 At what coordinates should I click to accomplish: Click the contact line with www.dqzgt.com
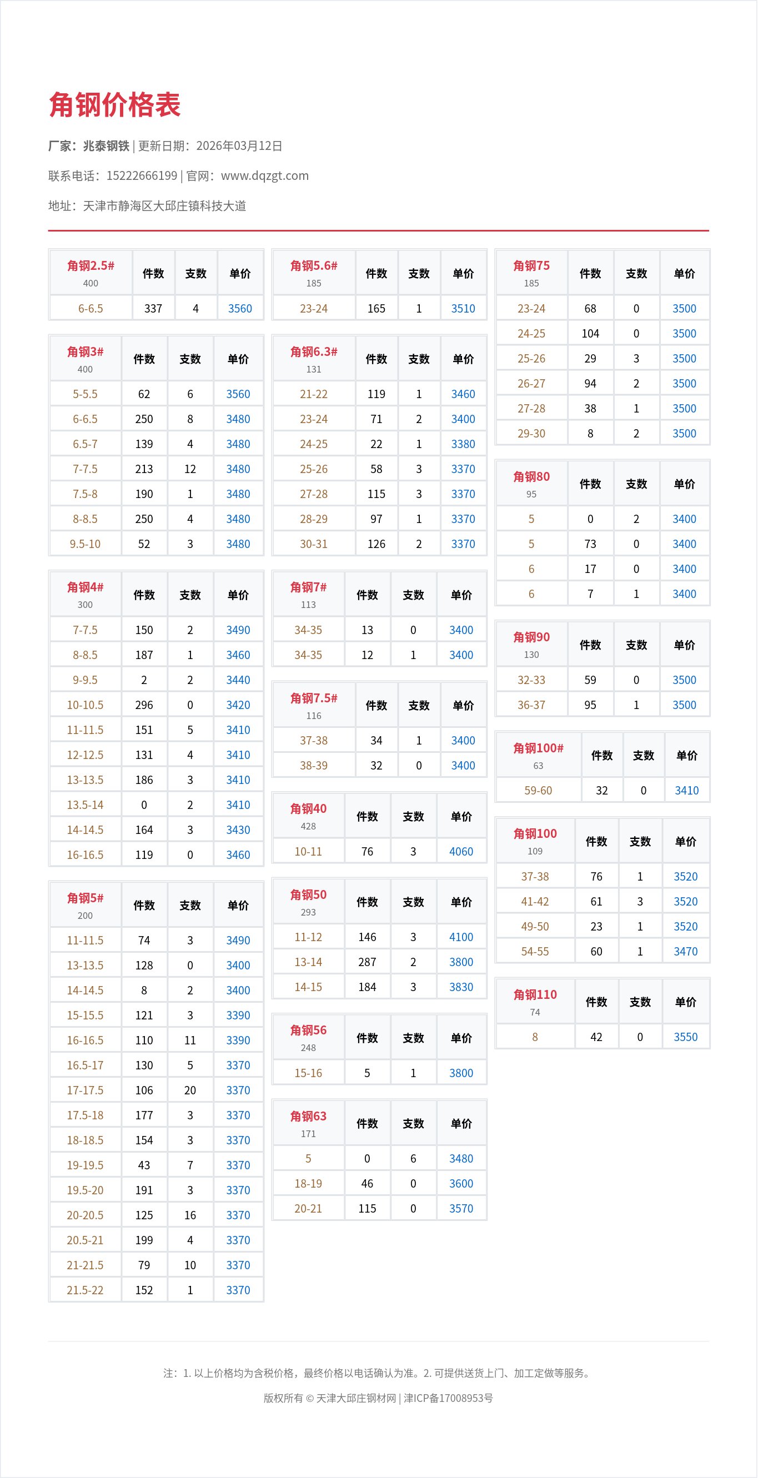178,175
